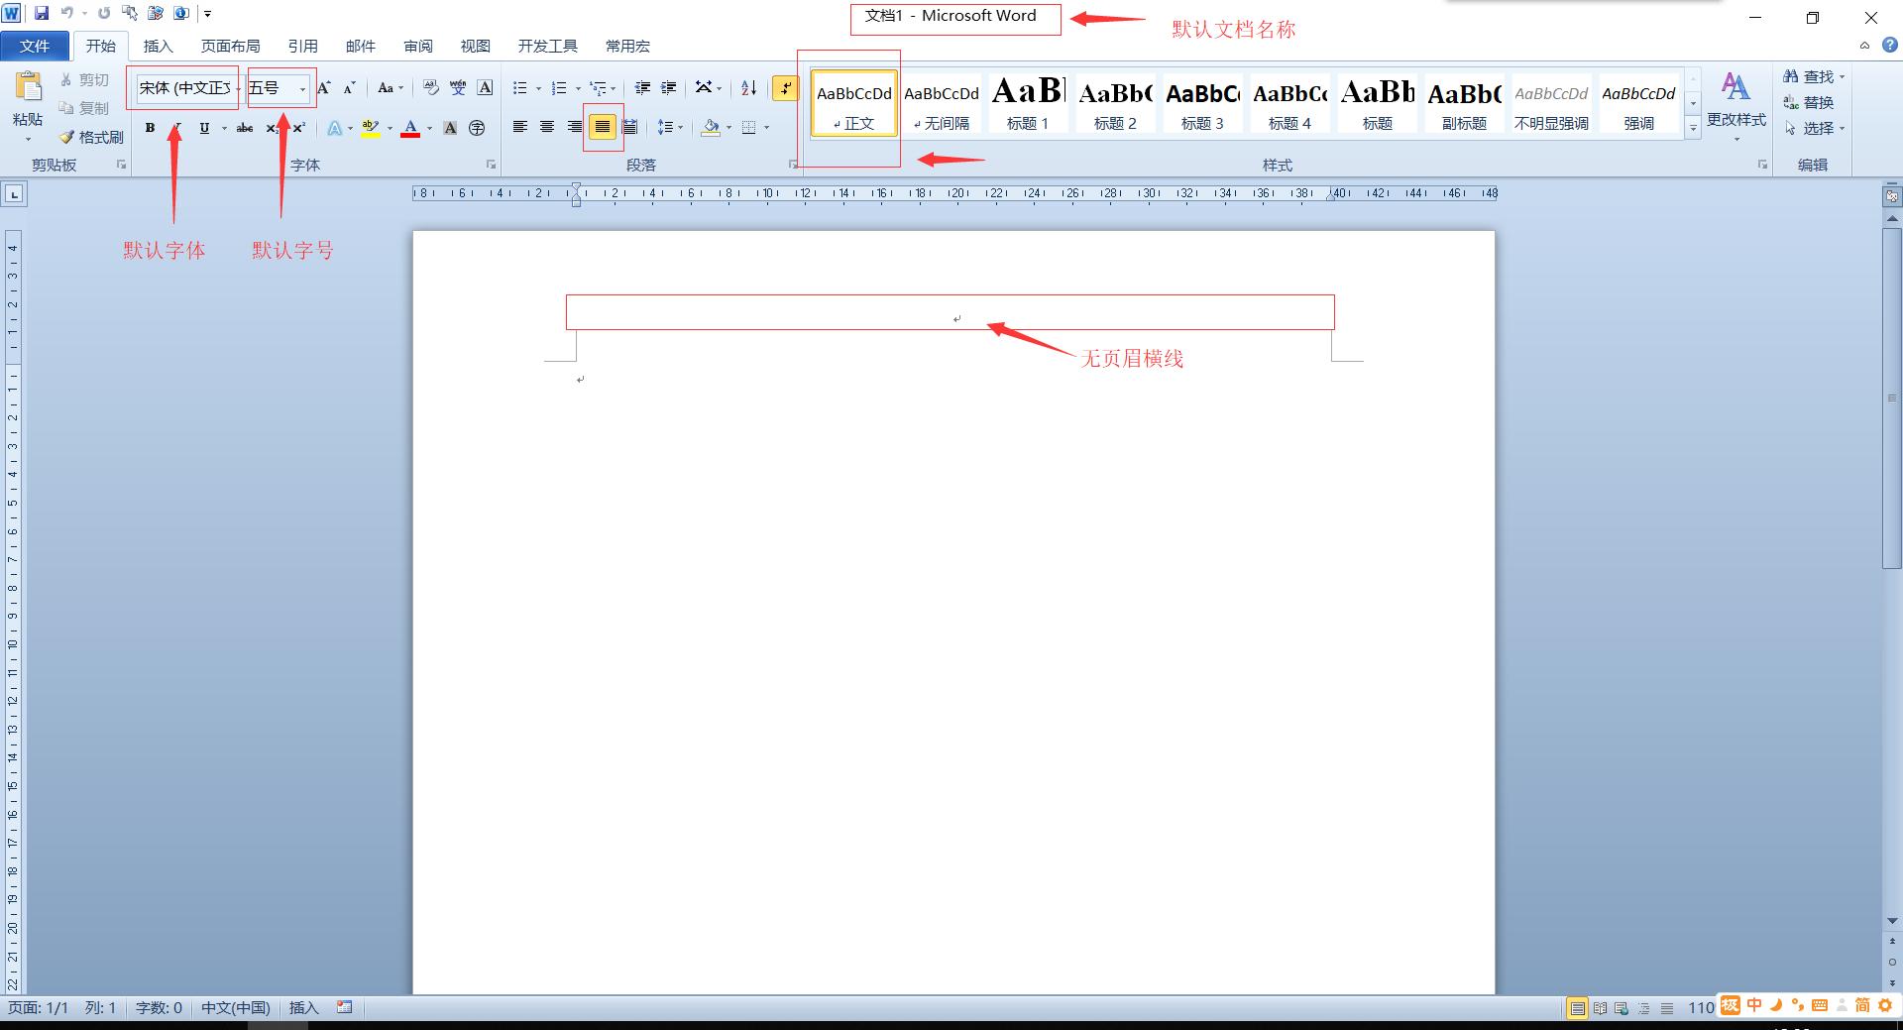Increase paragraph indent
Image resolution: width=1903 pixels, height=1030 pixels.
pos(669,88)
